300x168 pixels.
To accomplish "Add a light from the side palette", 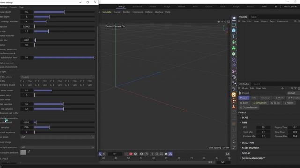I will tap(234, 89).
